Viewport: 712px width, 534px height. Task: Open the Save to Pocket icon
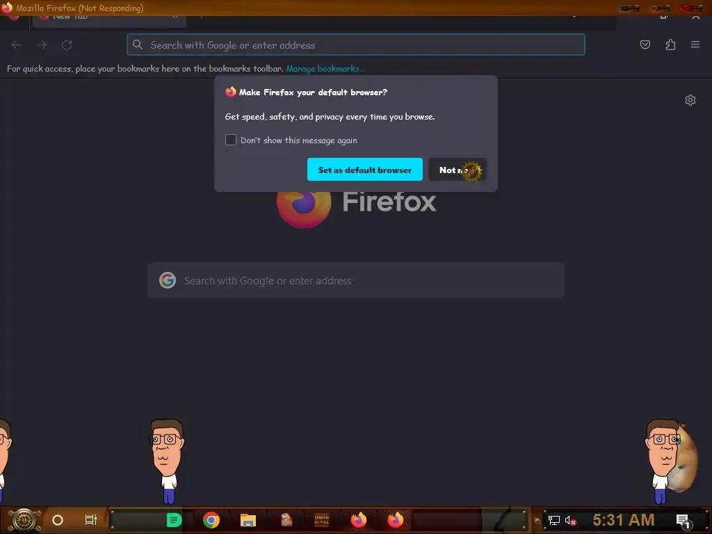click(645, 44)
